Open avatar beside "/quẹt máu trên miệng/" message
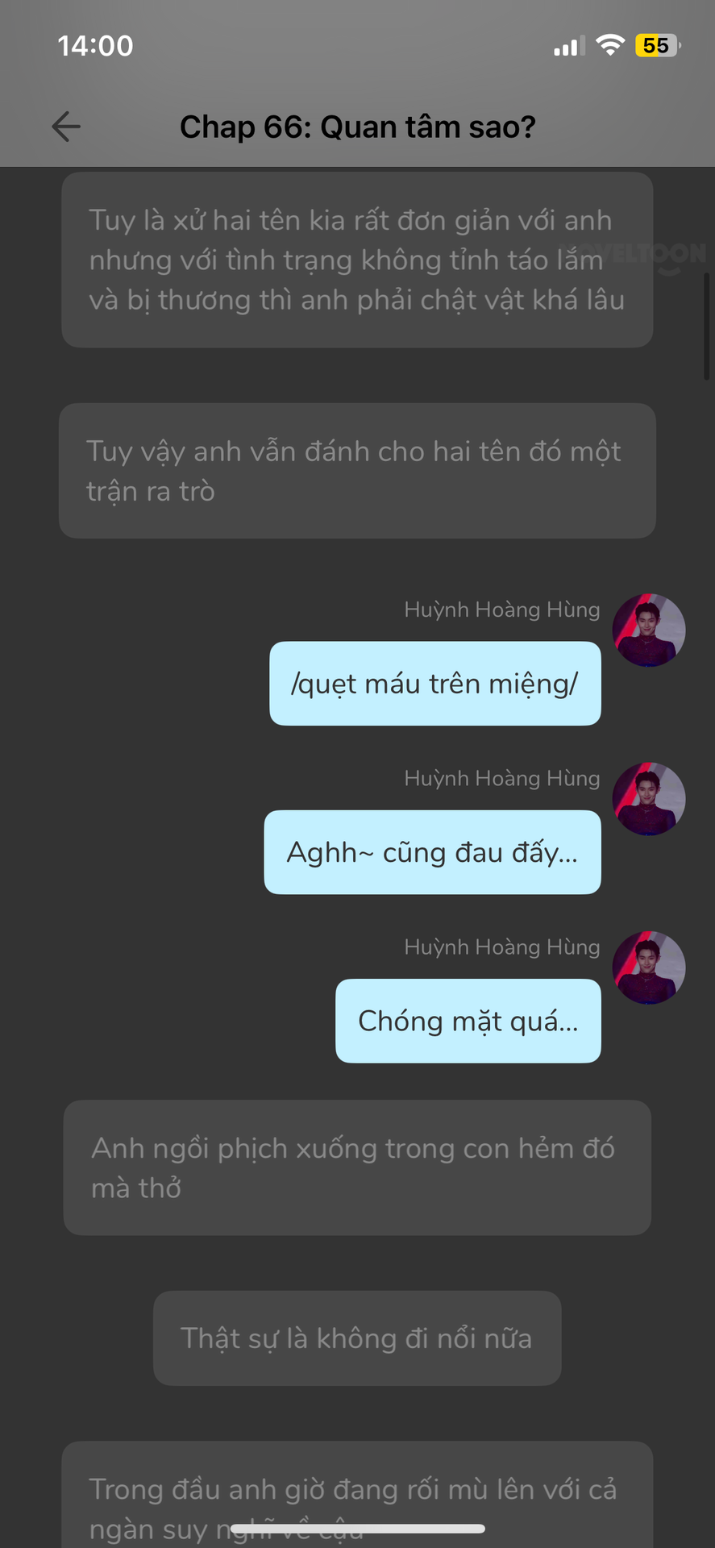Viewport: 715px width, 1548px height. (649, 630)
